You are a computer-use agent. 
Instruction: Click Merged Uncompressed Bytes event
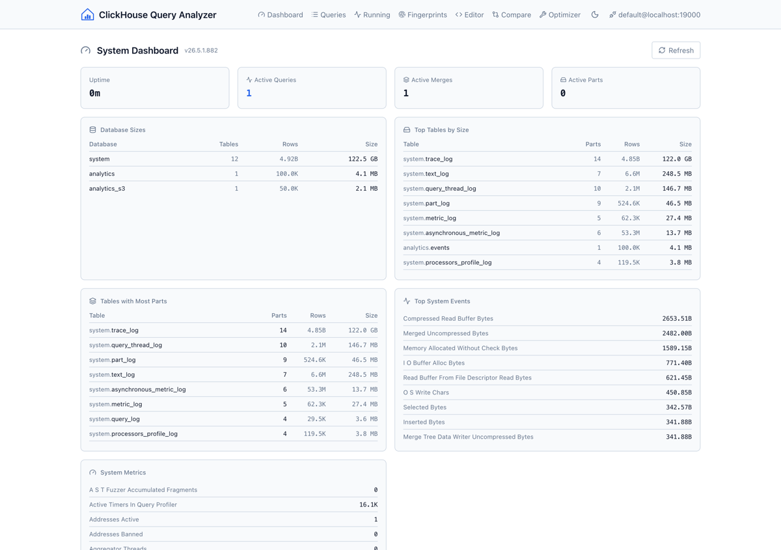(547, 333)
